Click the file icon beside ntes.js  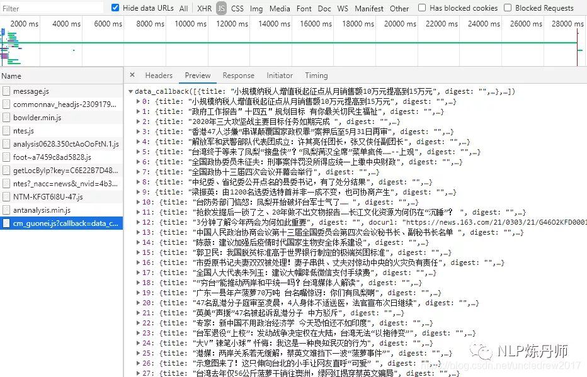(6, 131)
